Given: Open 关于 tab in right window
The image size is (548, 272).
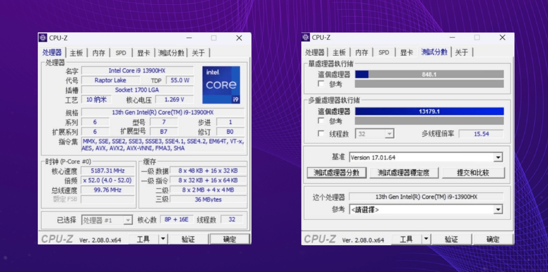Looking at the screenshot, I should pyautogui.click(x=461, y=53).
